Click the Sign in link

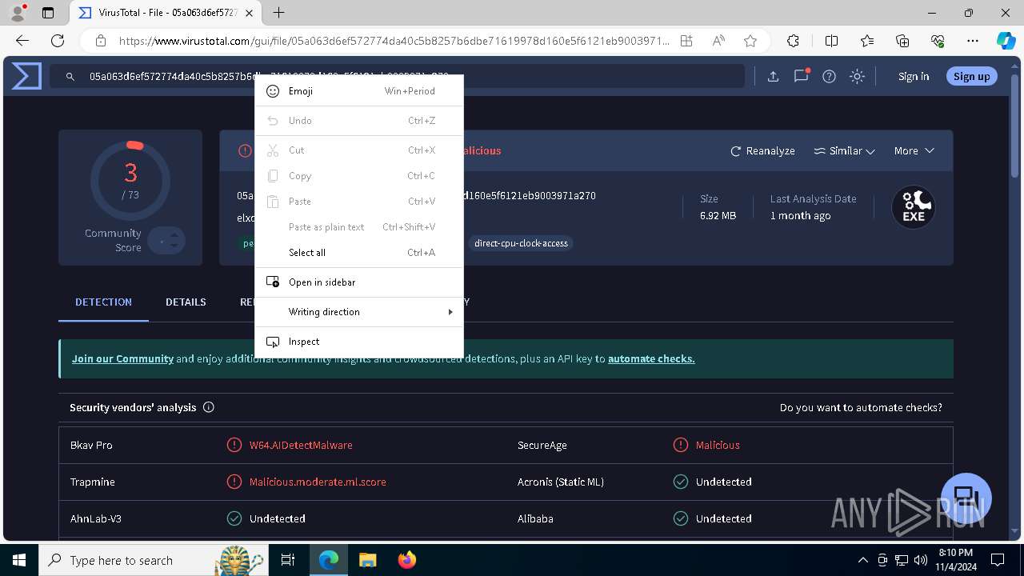(x=914, y=77)
